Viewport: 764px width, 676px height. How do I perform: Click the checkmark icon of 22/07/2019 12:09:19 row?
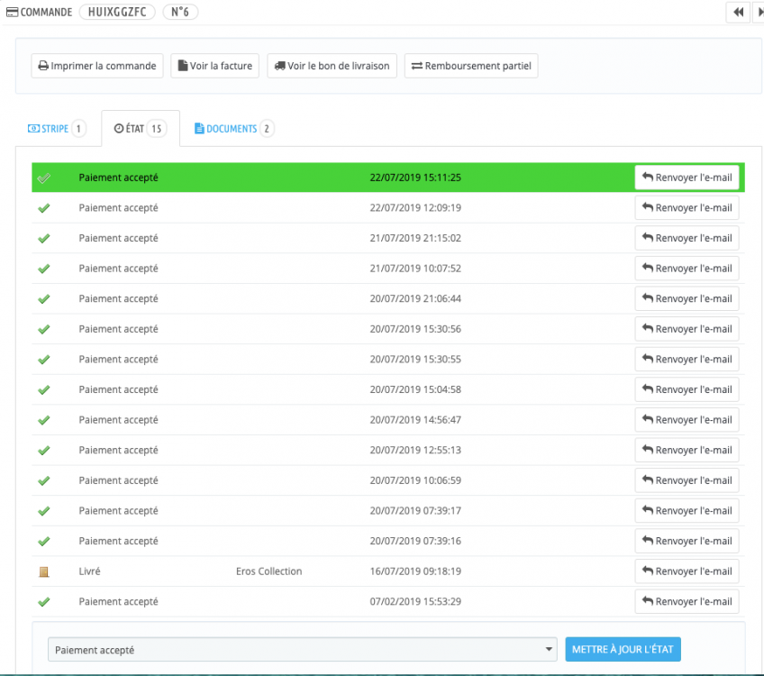click(x=44, y=208)
